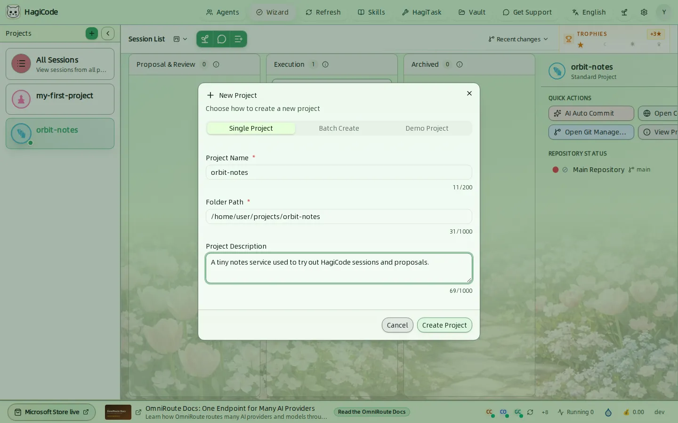Expand the Recent changes dropdown
Viewport: 678px width, 423px height.
tap(518, 39)
